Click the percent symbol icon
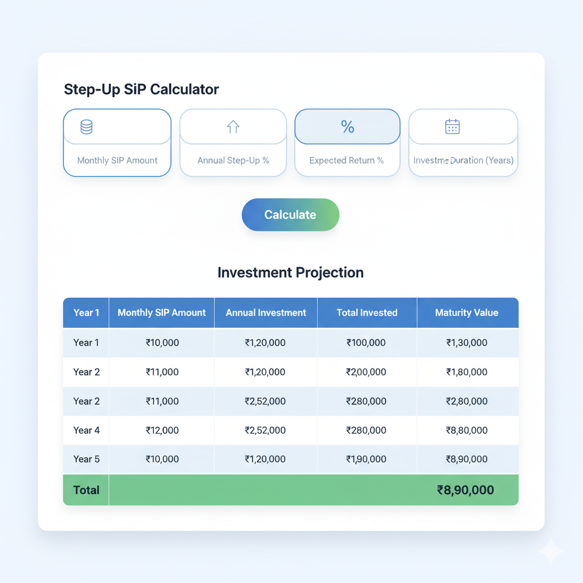The image size is (583, 583). click(347, 127)
